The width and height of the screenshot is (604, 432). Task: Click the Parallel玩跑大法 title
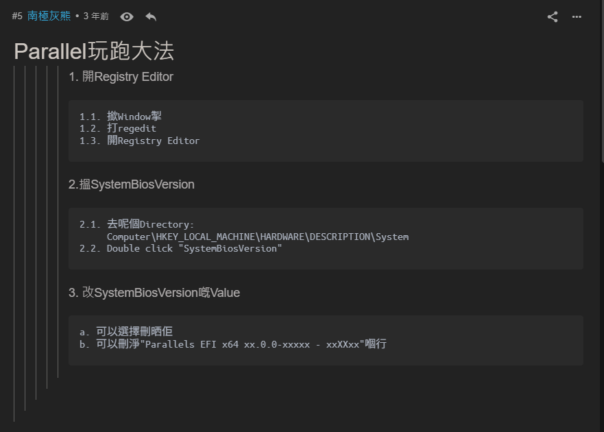[x=94, y=51]
